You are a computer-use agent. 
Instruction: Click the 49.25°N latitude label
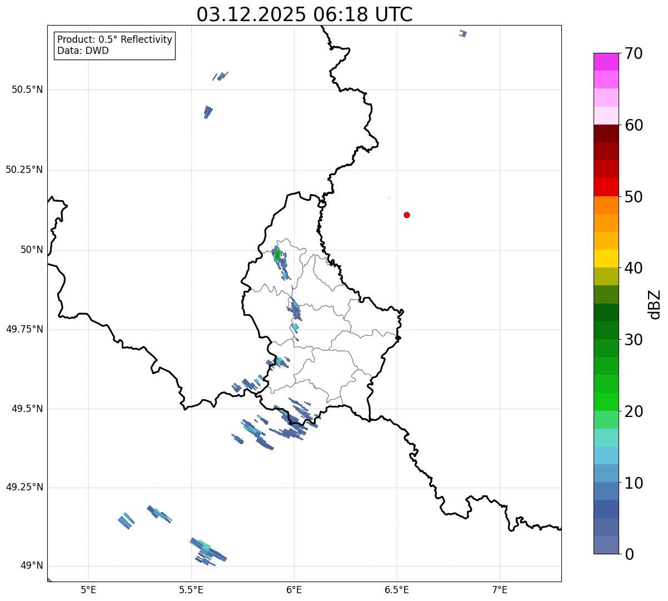point(24,487)
